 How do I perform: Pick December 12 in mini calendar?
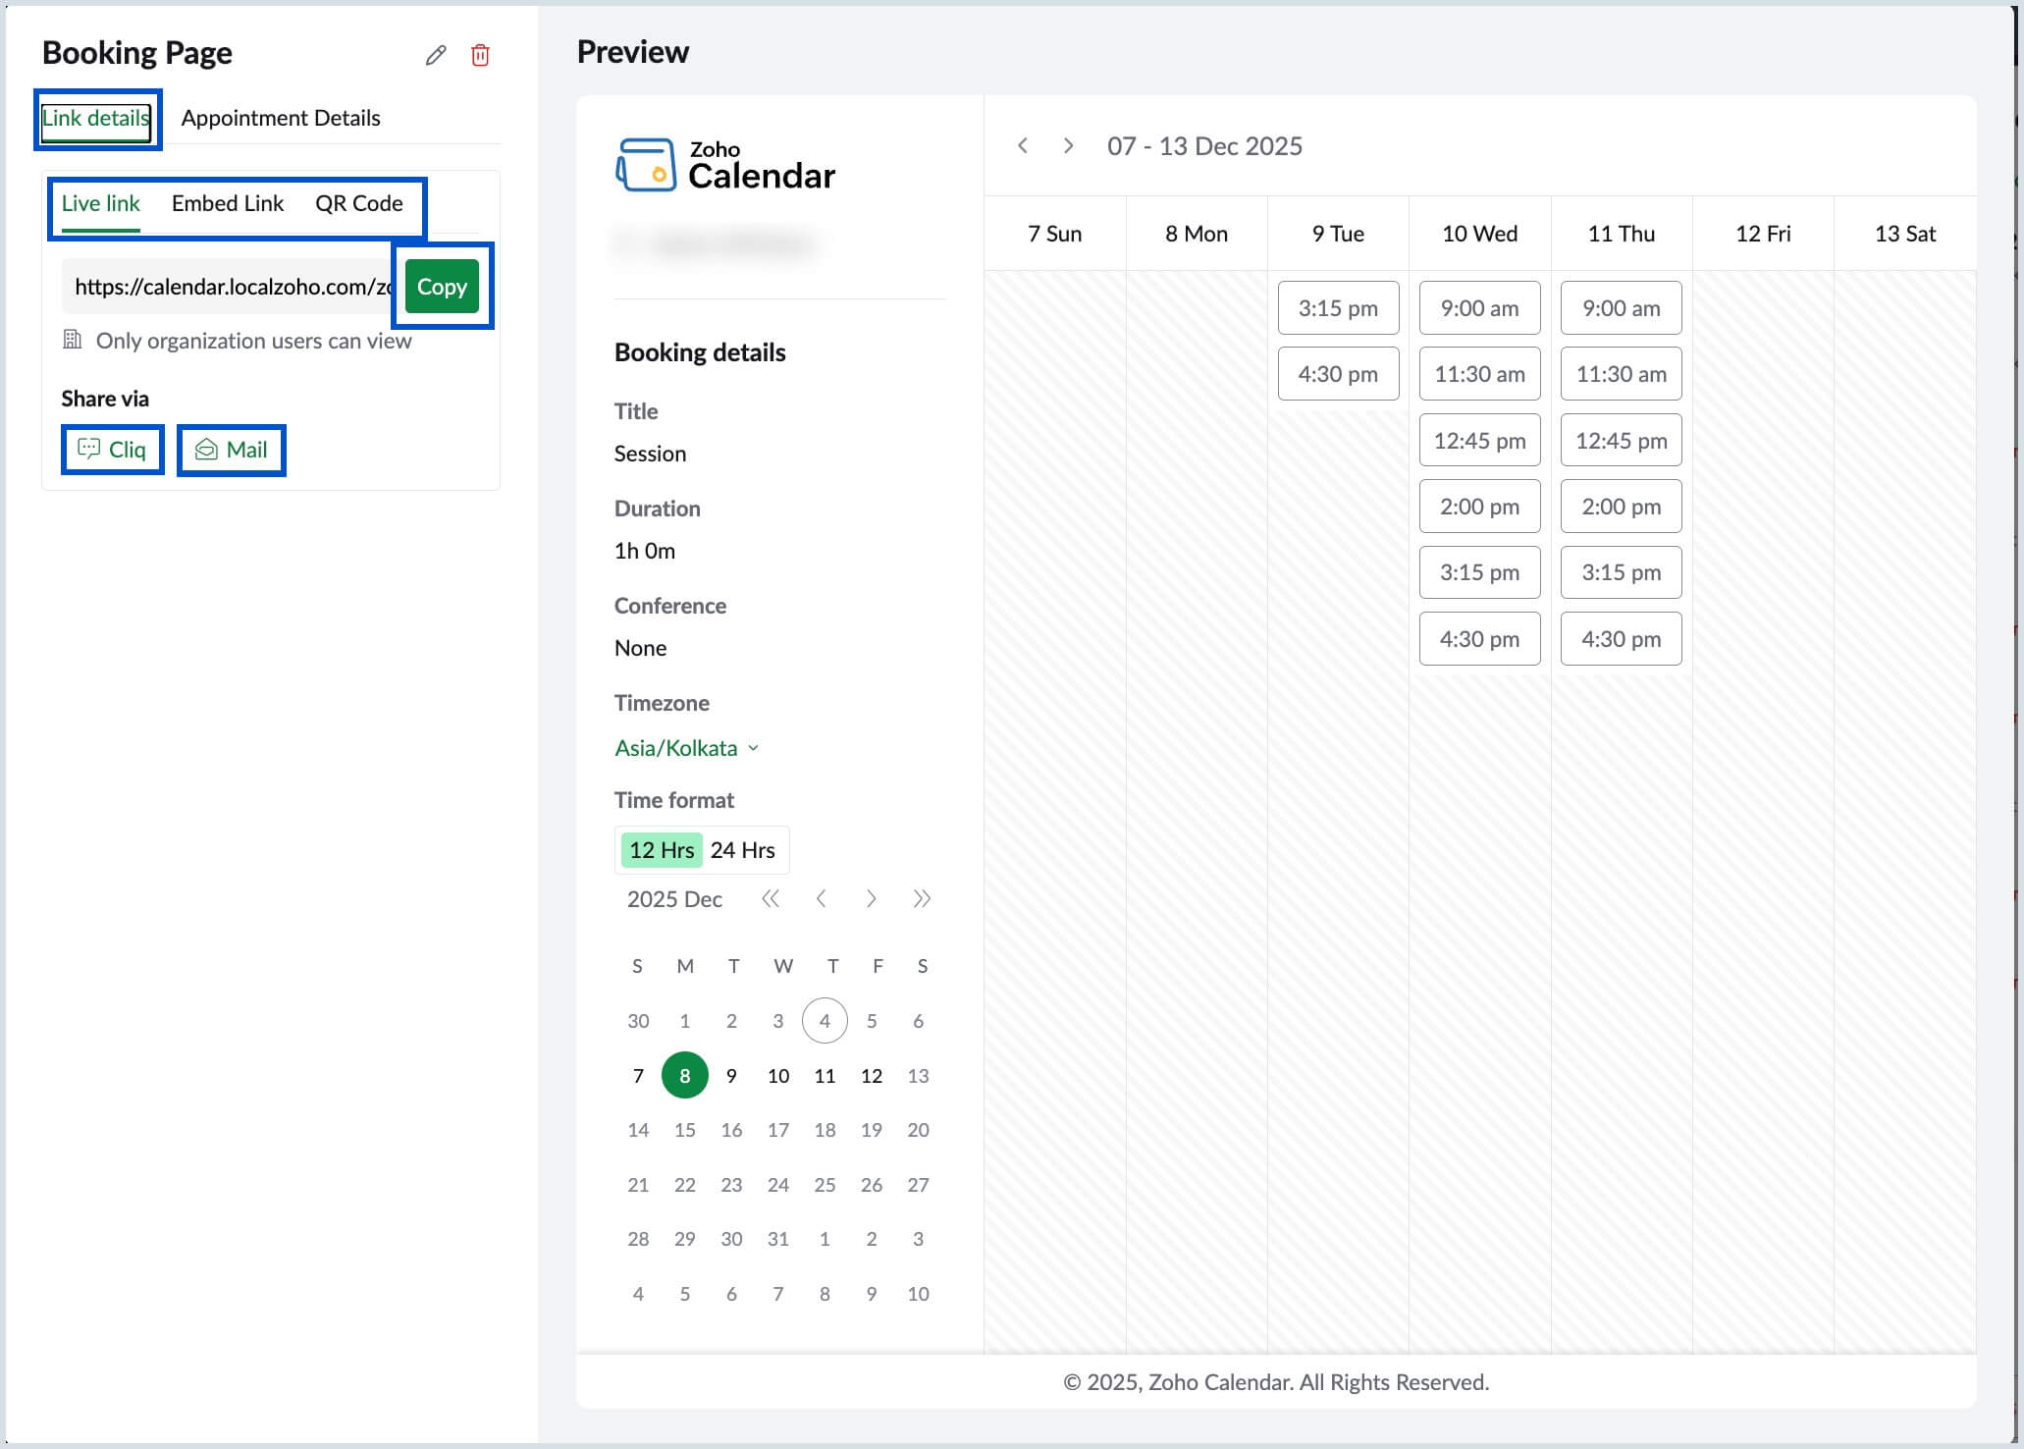pos(872,1076)
